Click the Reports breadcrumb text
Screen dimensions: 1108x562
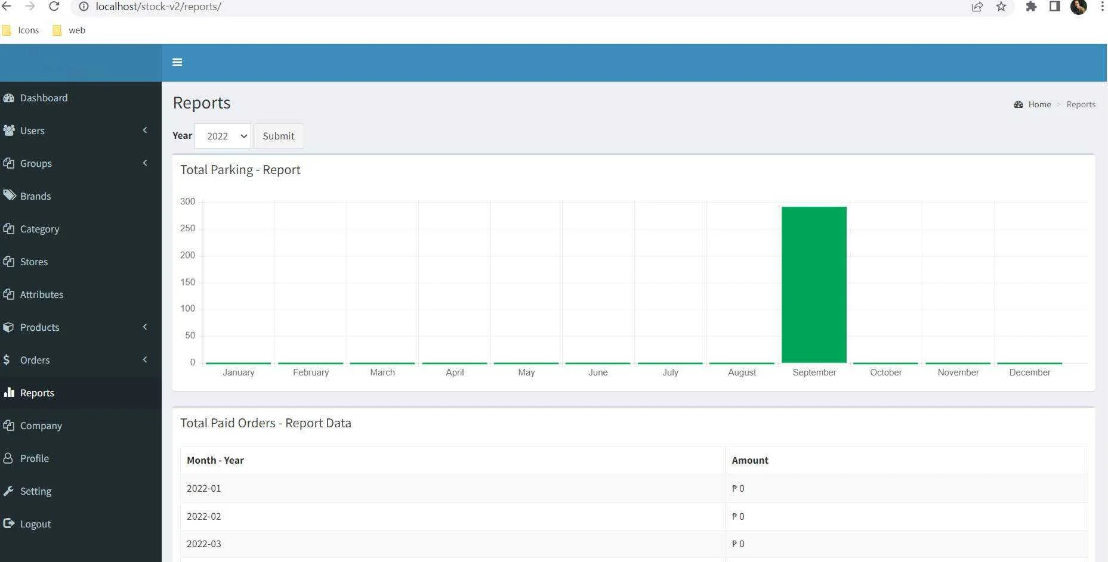[x=1081, y=104]
